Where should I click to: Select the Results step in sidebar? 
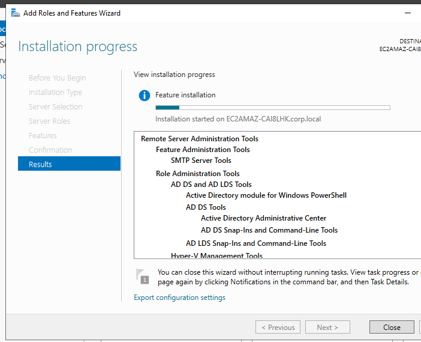click(70, 163)
